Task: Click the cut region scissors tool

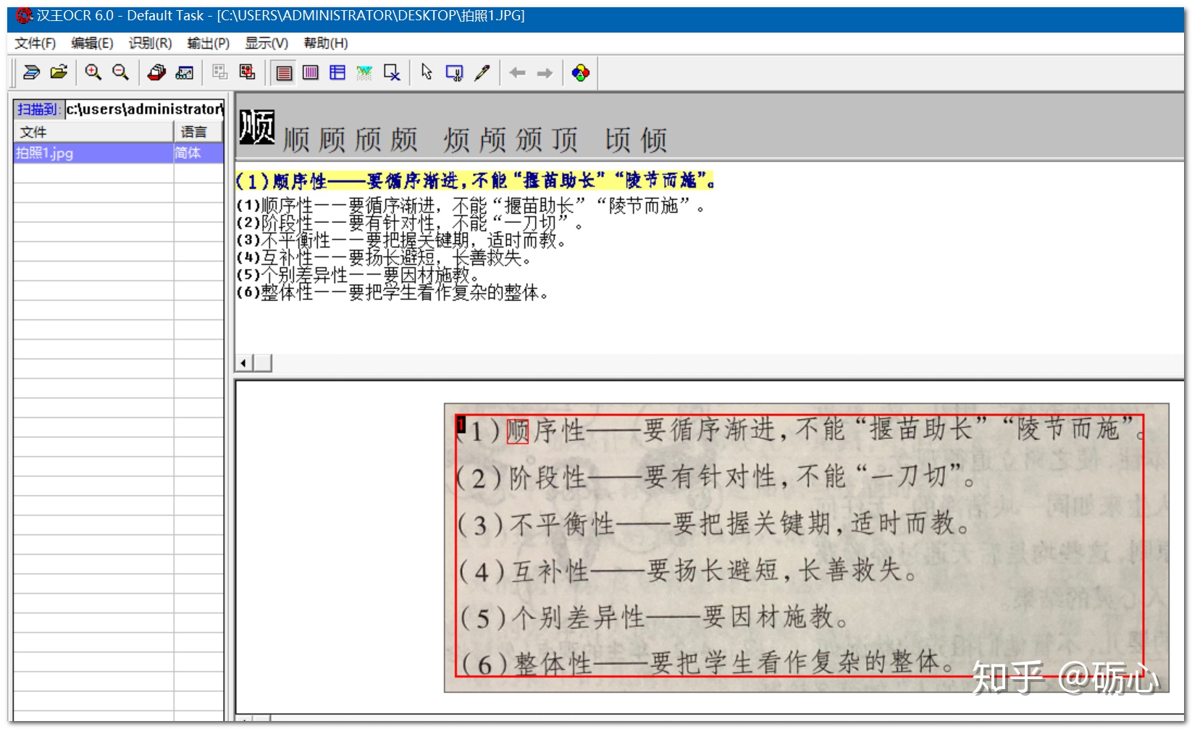Action: [454, 72]
